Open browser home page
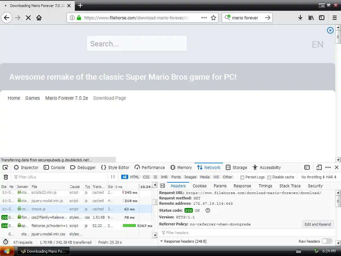341x256 pixels. [39, 18]
